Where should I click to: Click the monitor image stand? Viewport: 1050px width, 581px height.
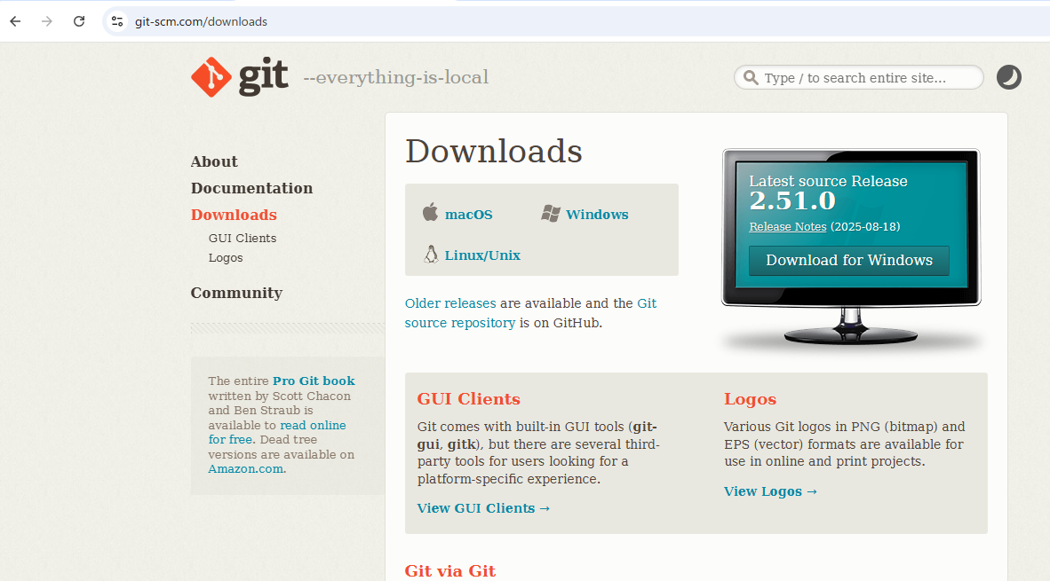point(850,326)
